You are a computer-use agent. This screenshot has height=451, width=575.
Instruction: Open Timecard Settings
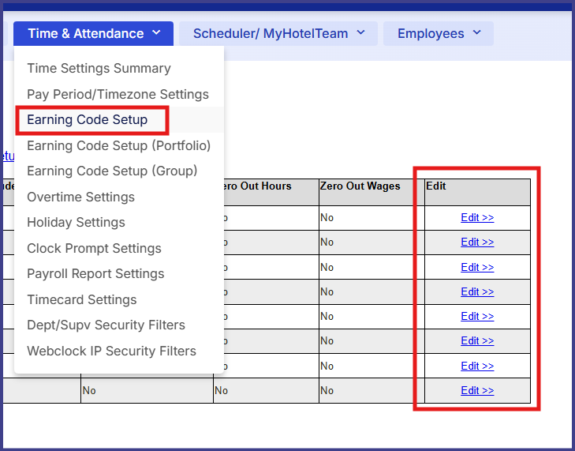pos(82,299)
